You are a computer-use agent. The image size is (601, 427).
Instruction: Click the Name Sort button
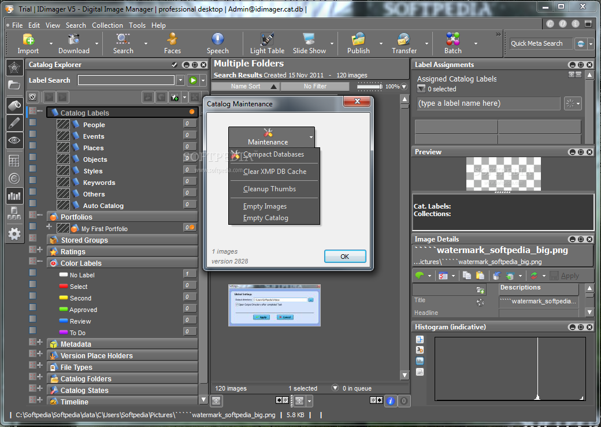point(245,86)
